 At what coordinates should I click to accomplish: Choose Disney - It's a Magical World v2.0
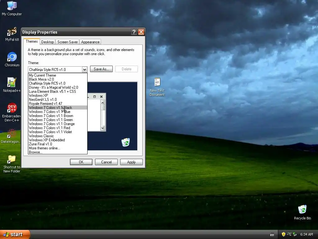point(58,87)
